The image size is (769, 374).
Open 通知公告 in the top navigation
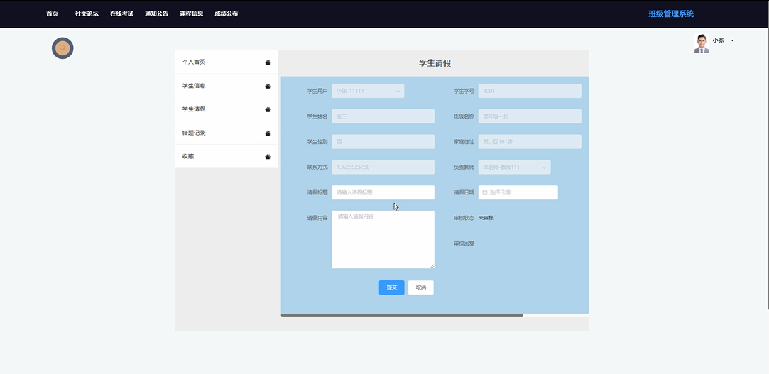[x=156, y=13]
